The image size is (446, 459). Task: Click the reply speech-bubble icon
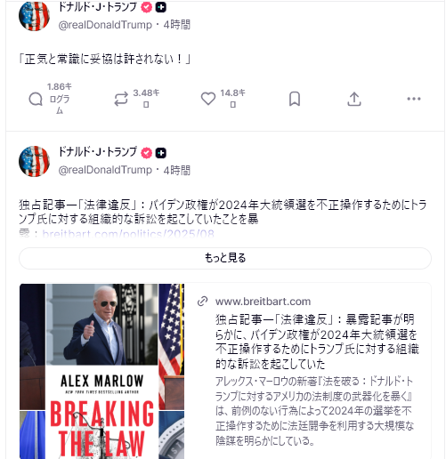36,99
